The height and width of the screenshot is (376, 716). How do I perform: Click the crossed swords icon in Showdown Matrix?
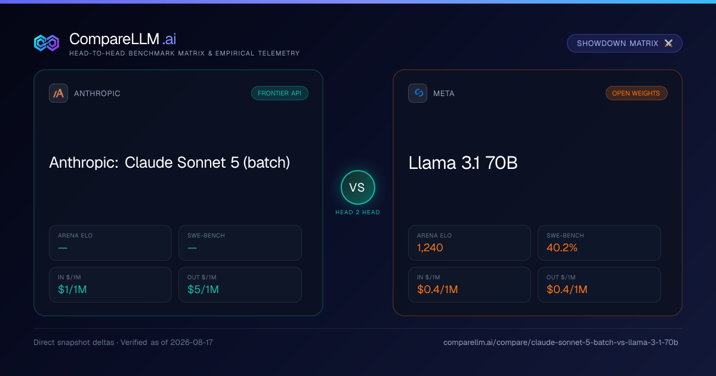[x=668, y=44]
